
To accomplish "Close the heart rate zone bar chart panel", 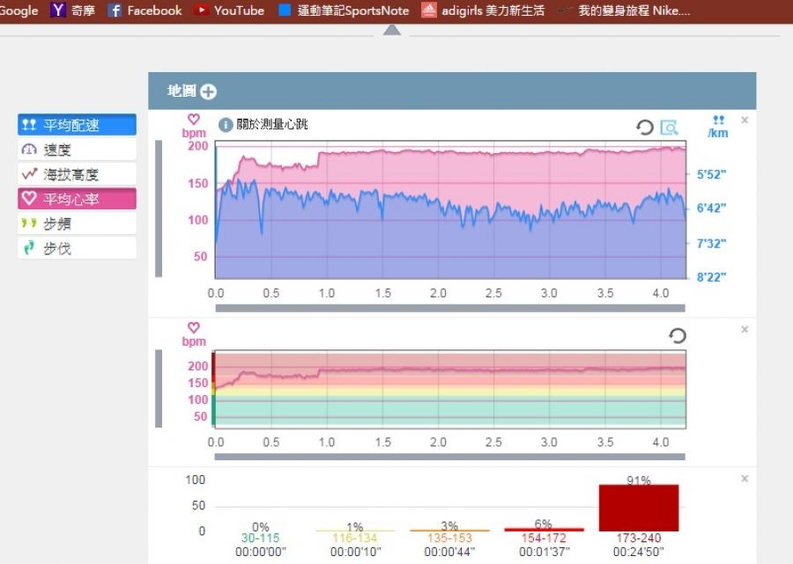I will [745, 479].
